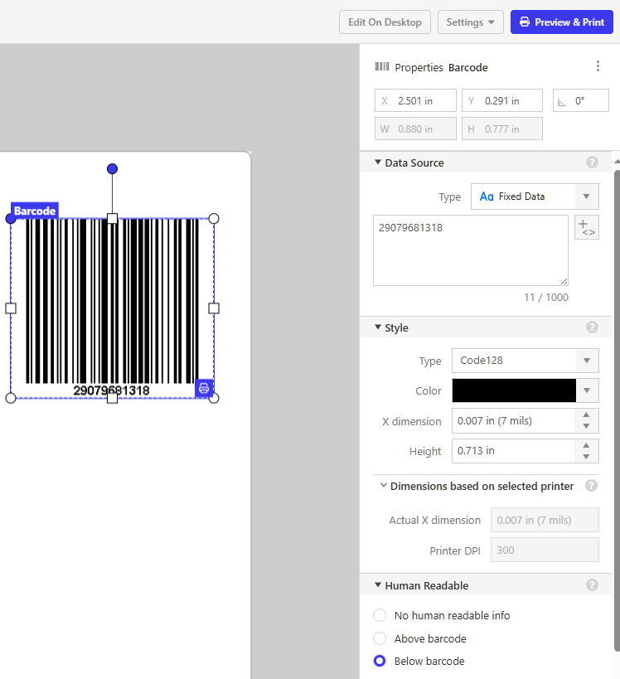Collapse the Data Source section
This screenshot has width=620, height=679.
[378, 162]
